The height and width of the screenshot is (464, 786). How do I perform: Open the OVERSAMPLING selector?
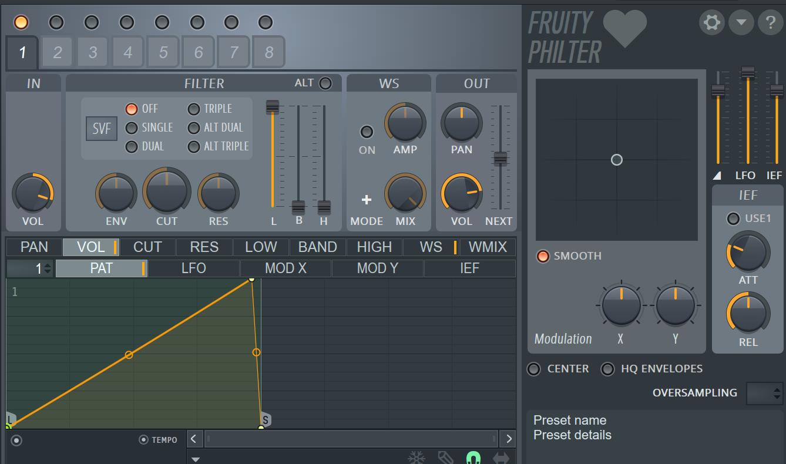point(764,393)
